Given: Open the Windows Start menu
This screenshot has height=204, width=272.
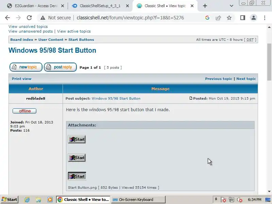Looking at the screenshot, I should 10,200.
